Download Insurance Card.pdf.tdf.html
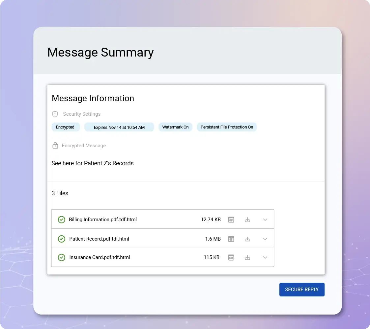 click(x=247, y=257)
